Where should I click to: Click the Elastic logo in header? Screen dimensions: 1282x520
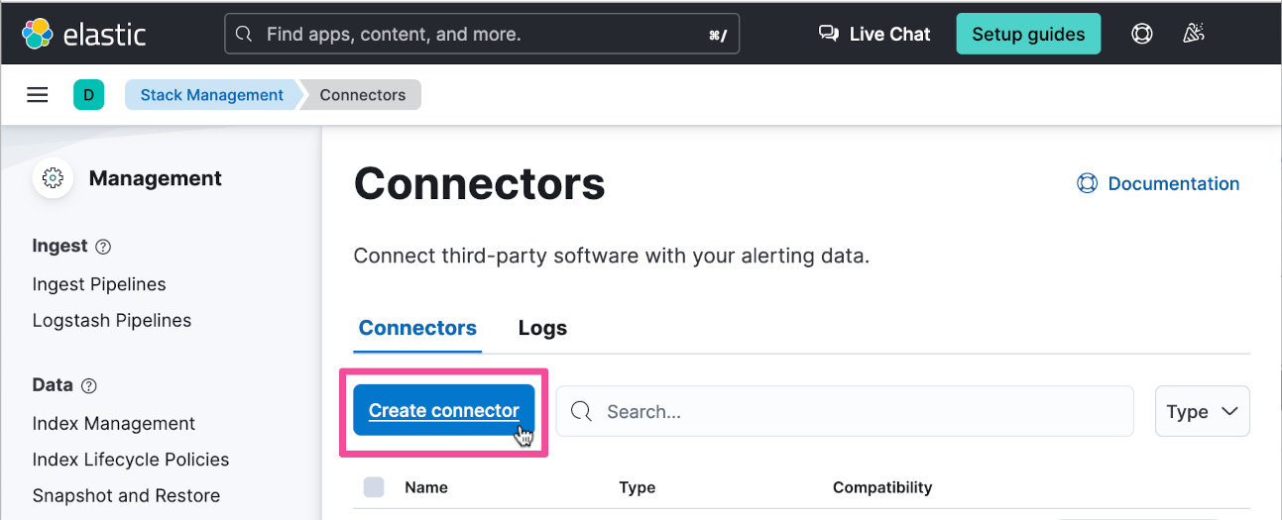coord(84,35)
